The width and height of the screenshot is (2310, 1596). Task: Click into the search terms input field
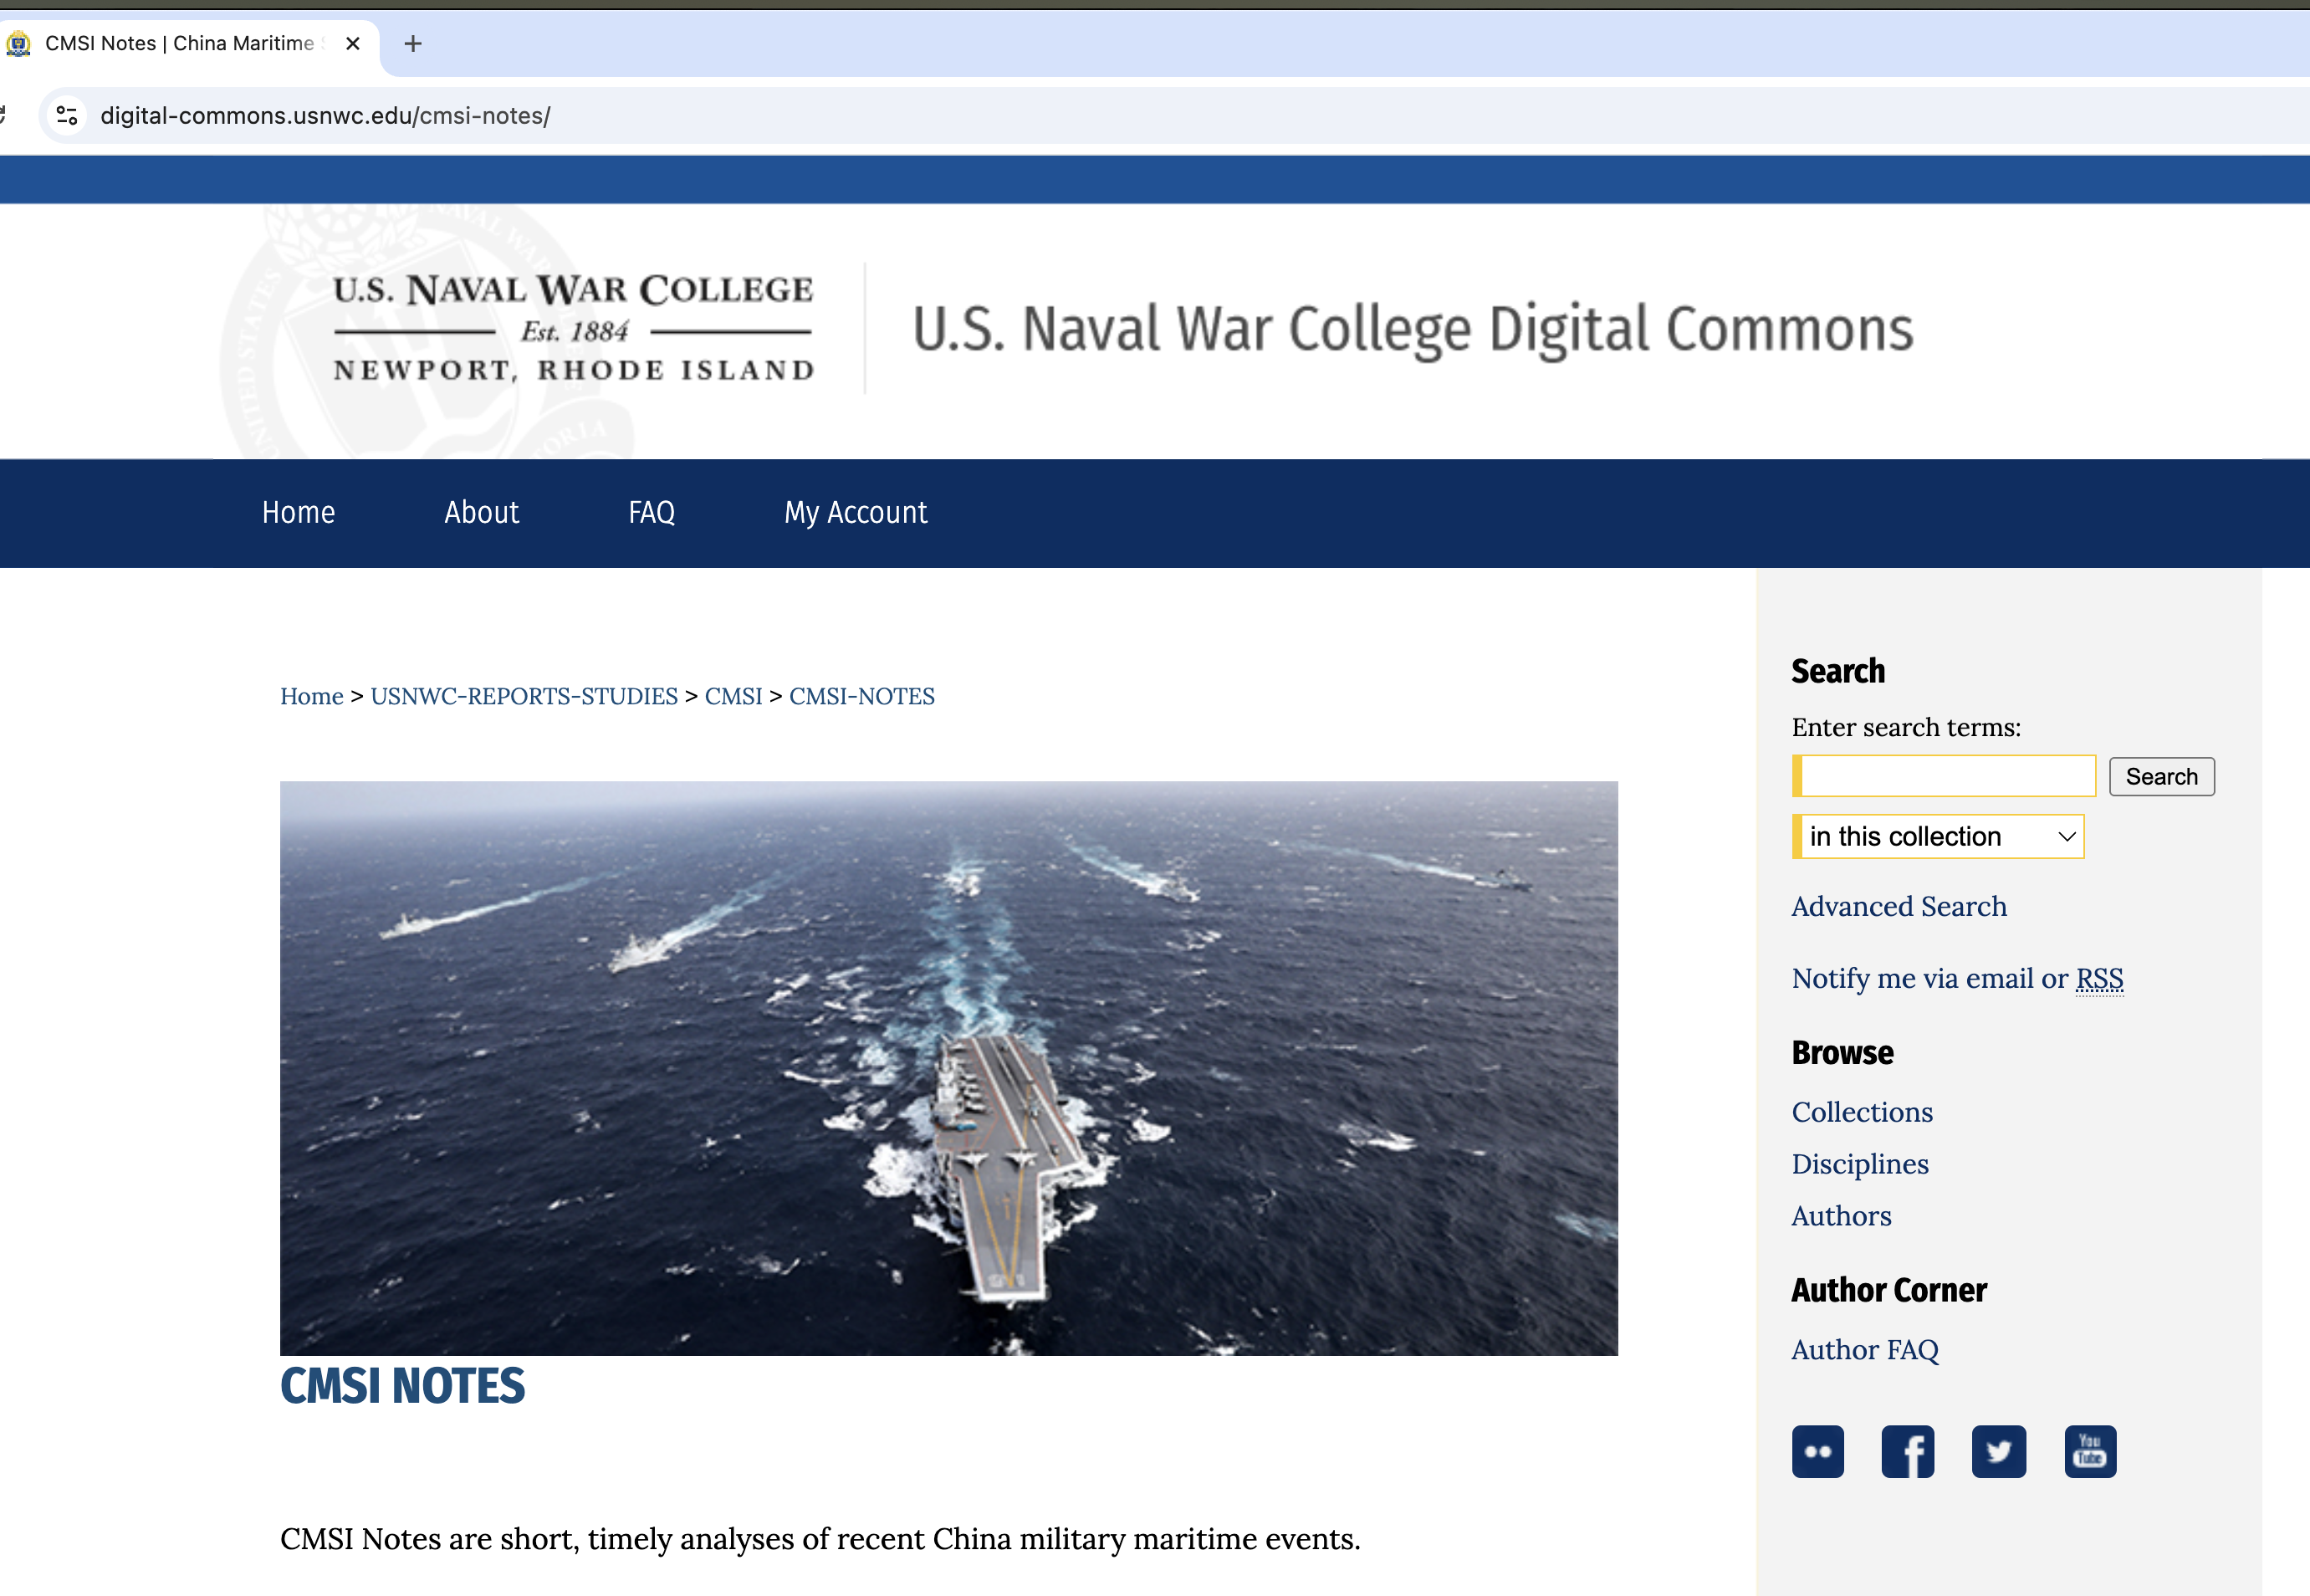1946,776
